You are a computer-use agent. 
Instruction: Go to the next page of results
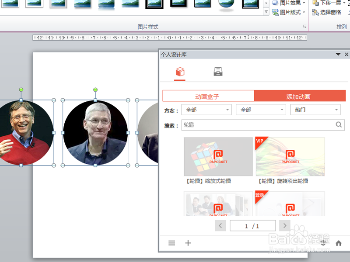click(285, 226)
